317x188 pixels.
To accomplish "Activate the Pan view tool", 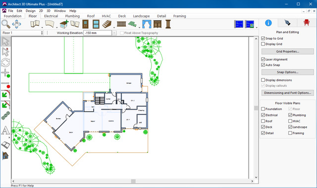I will [16, 24].
